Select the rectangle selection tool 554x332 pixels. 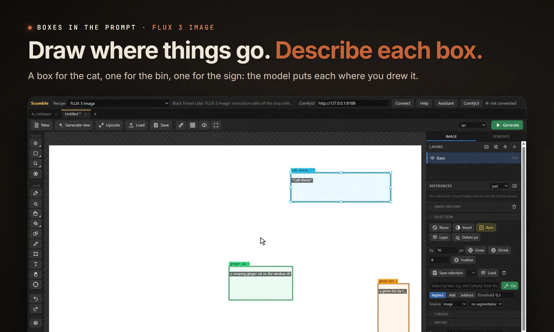click(36, 153)
